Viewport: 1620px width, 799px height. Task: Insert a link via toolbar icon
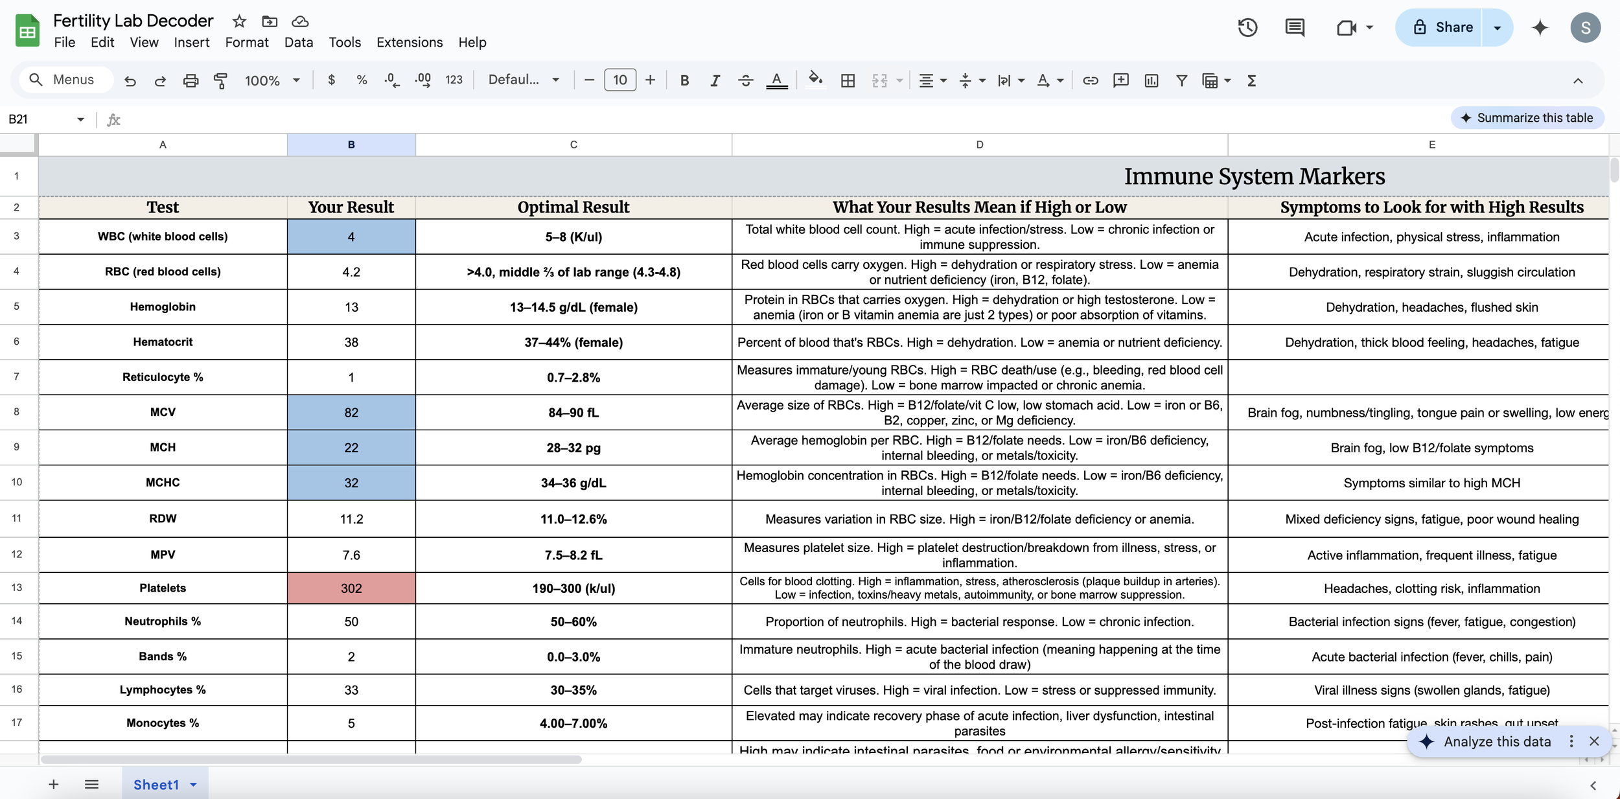pos(1090,80)
